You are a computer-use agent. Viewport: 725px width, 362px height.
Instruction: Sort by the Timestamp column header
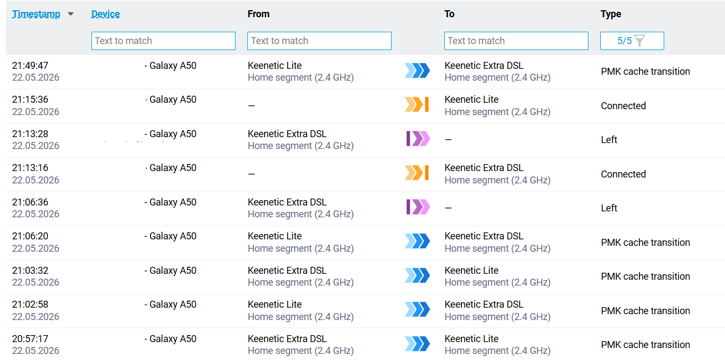[36, 14]
